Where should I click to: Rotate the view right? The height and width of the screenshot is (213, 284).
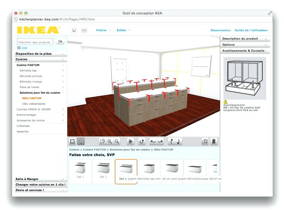click(x=160, y=141)
